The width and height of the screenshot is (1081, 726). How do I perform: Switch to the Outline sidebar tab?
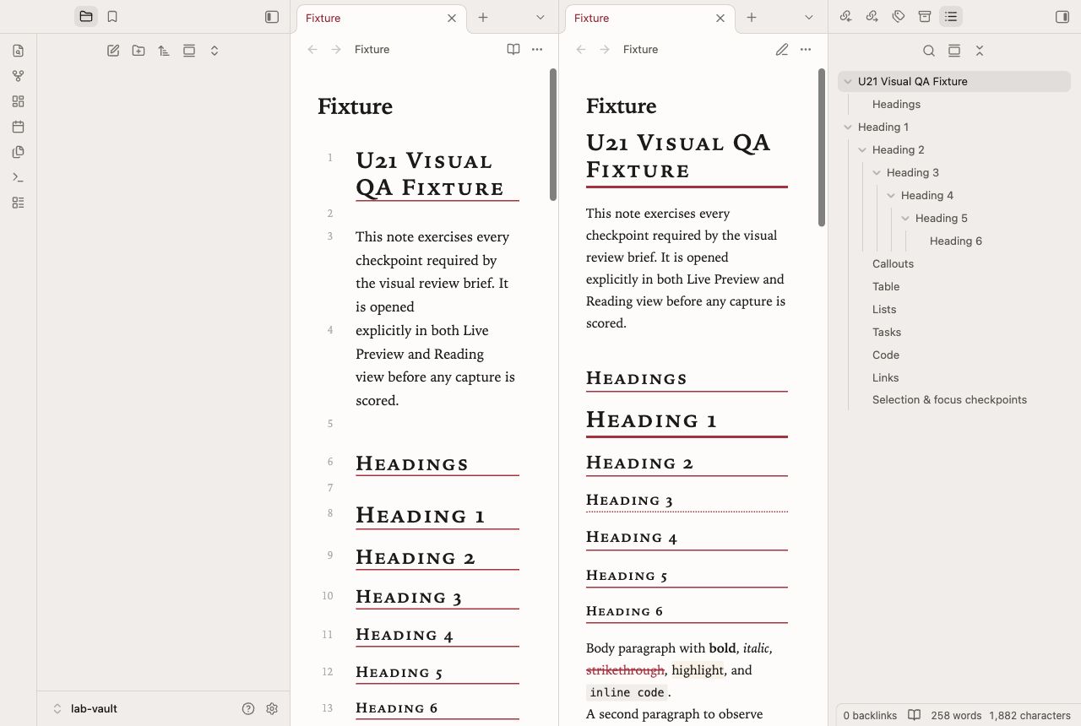(x=951, y=16)
